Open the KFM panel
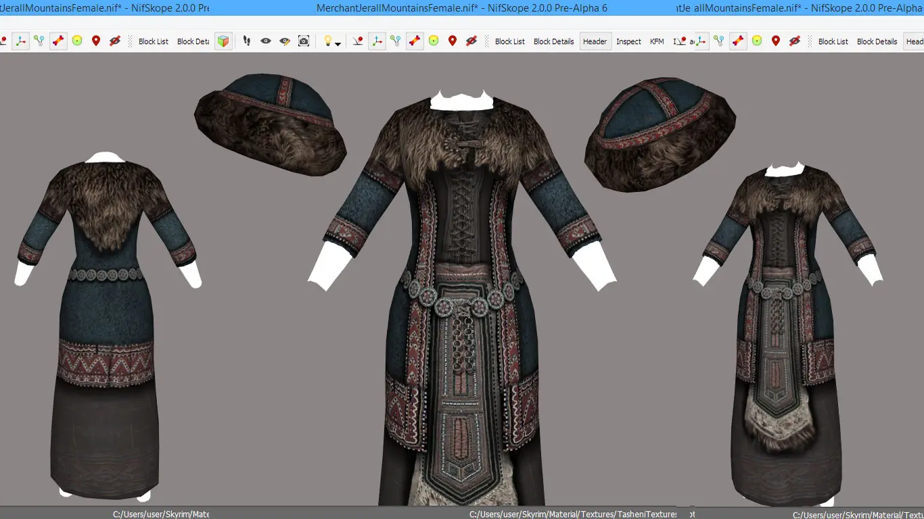924x519 pixels. click(657, 41)
